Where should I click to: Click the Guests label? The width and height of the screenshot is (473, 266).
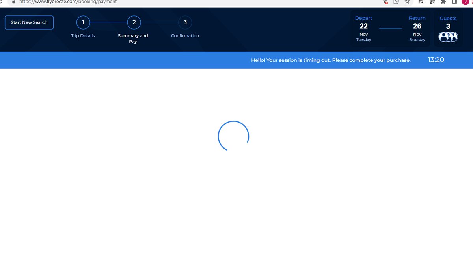pyautogui.click(x=448, y=18)
